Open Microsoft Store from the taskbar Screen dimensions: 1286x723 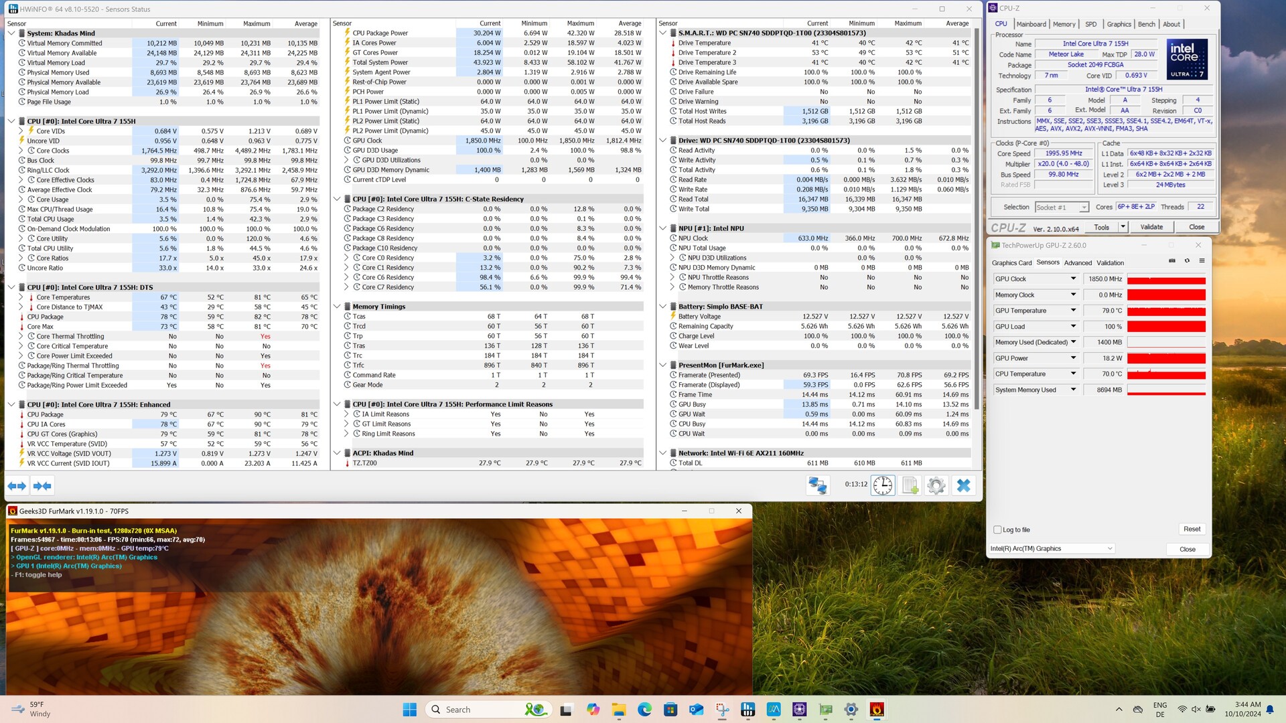coord(670,710)
